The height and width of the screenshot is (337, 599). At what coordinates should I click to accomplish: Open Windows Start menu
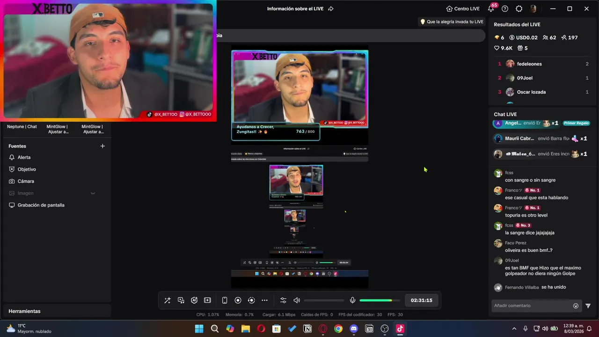[x=199, y=329]
